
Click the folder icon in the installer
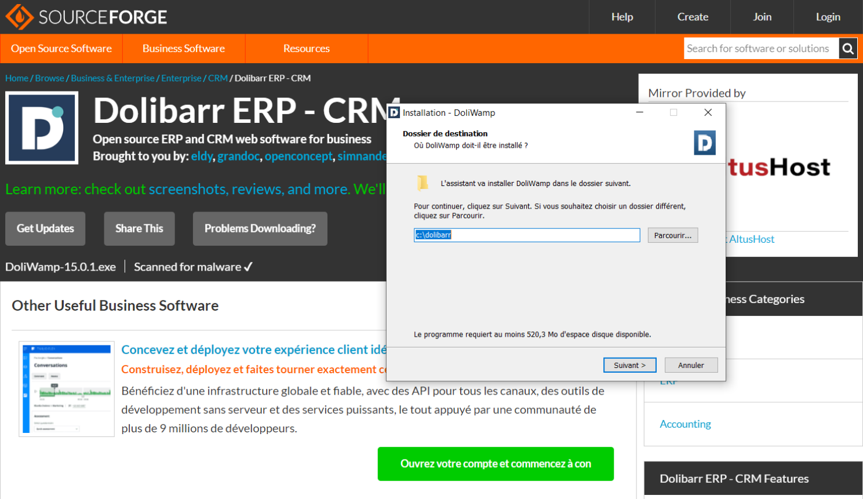point(423,183)
